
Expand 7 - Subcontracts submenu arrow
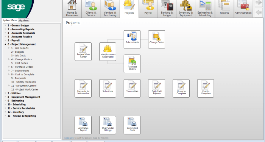click(x=9, y=70)
